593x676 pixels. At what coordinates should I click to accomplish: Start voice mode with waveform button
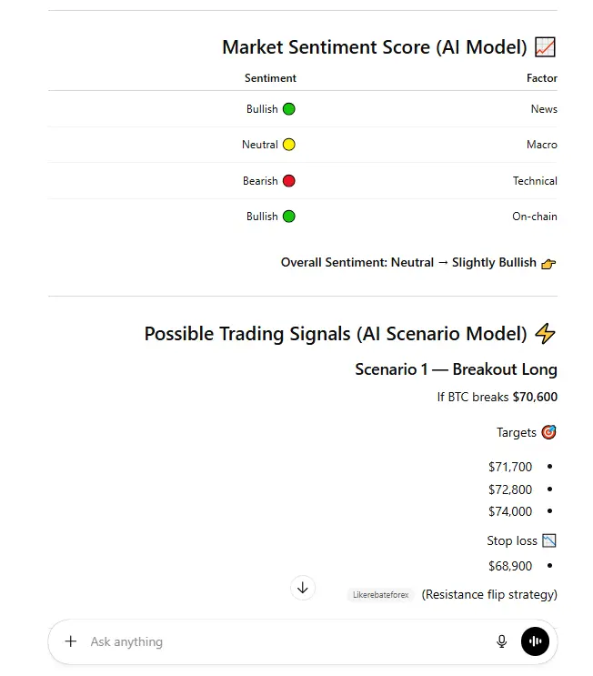[535, 641]
